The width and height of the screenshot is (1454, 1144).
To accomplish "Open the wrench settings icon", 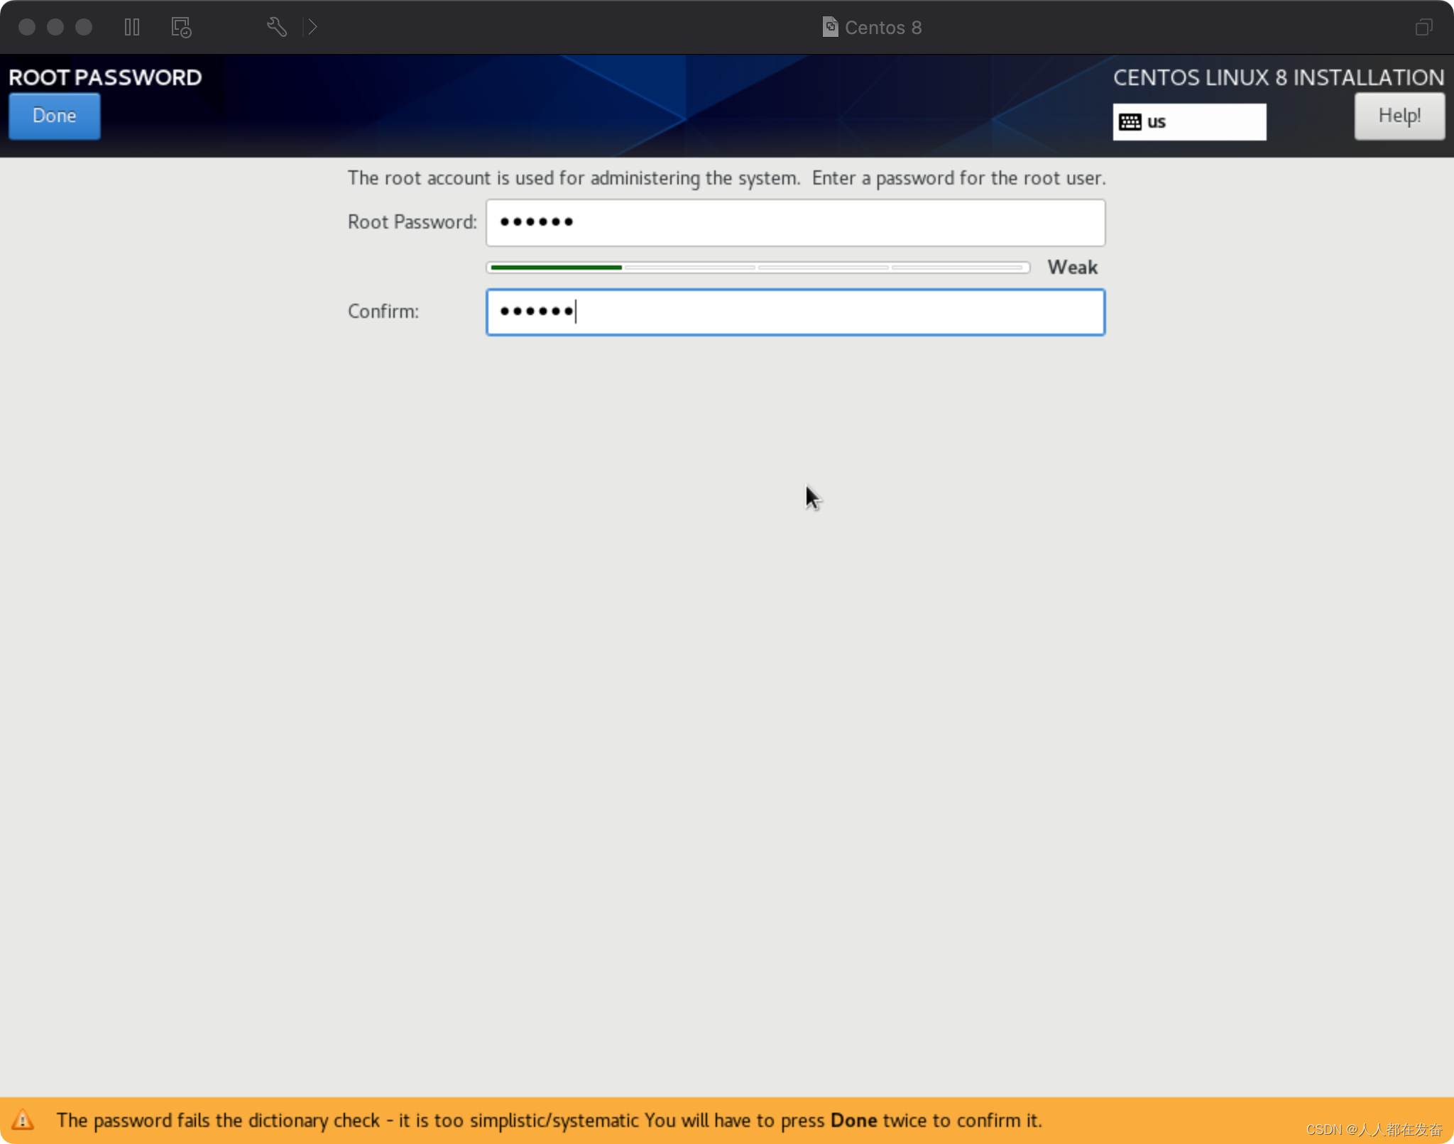I will (x=277, y=27).
